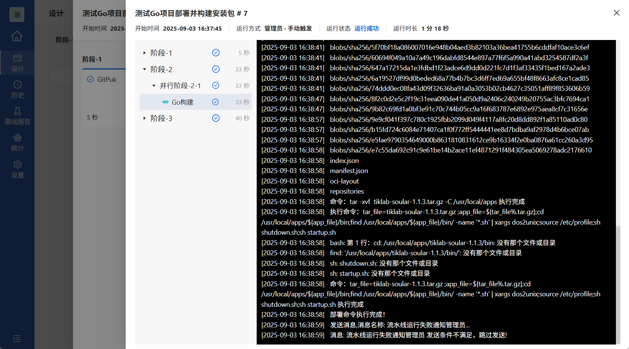The height and width of the screenshot is (349, 629).
Task: Open the 设置 sidebar section
Action: click(17, 169)
